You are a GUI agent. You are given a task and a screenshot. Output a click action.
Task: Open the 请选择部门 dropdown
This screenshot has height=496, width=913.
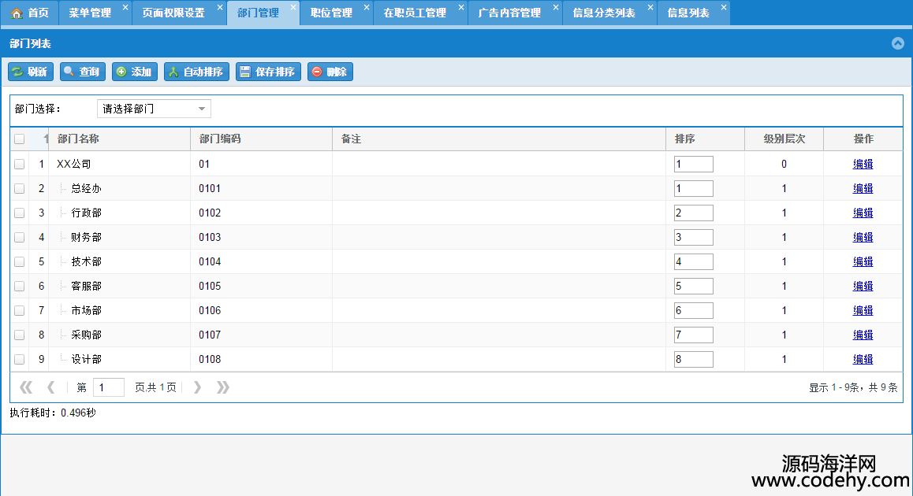pyautogui.click(x=154, y=109)
